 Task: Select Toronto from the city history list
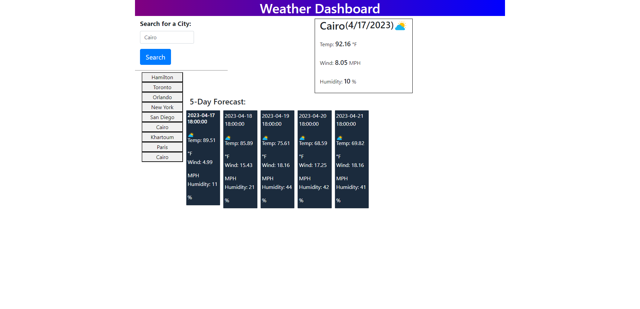coord(162,87)
